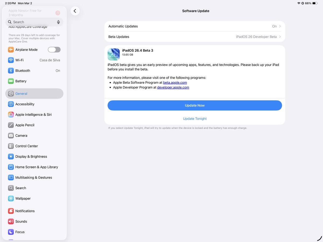Tap the 'iPadOS 26.4 Beta 3' title
Viewport: 323px width, 242px height.
point(138,51)
